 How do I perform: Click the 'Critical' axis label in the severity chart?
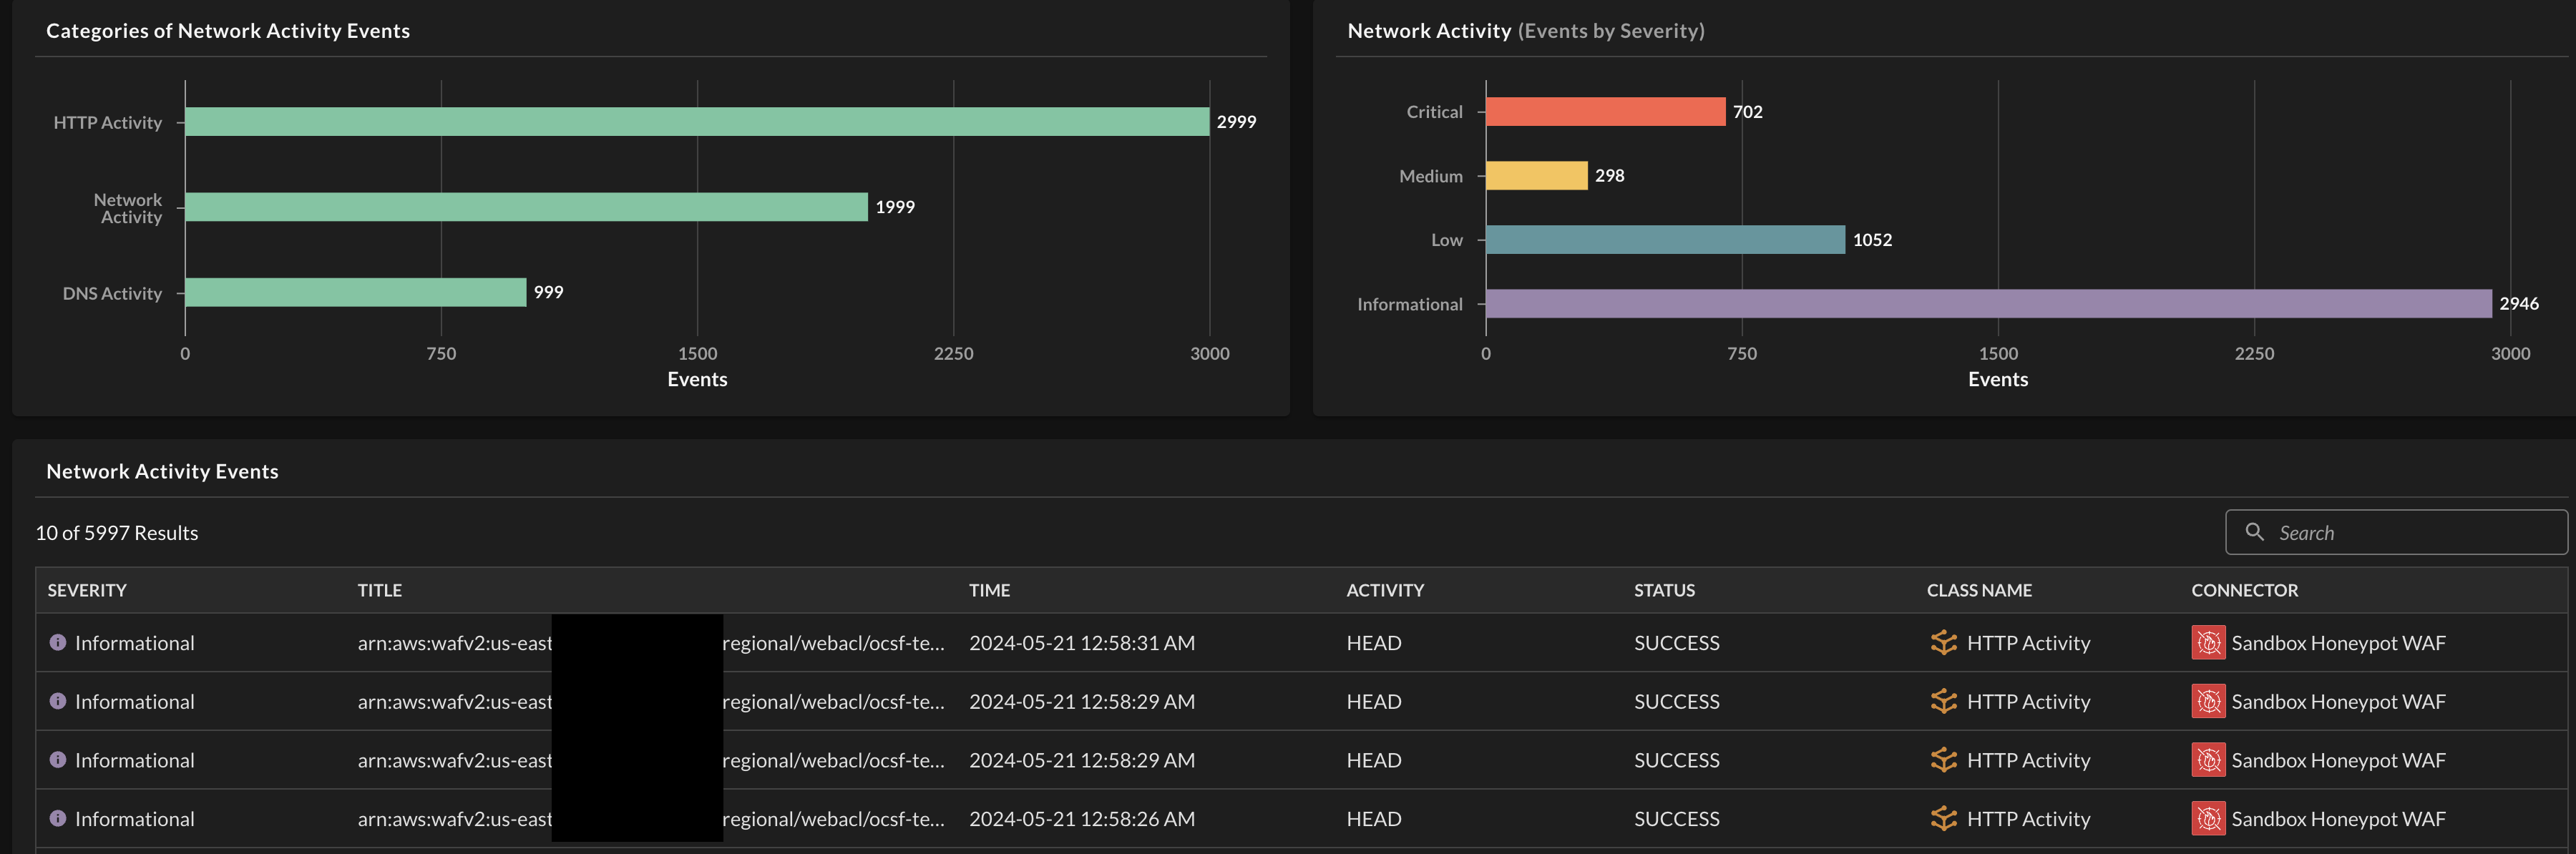[1434, 112]
